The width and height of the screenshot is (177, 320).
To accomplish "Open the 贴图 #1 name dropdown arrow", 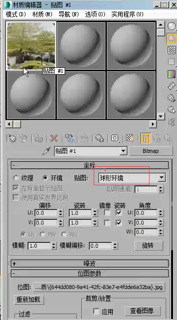I will click(123, 151).
